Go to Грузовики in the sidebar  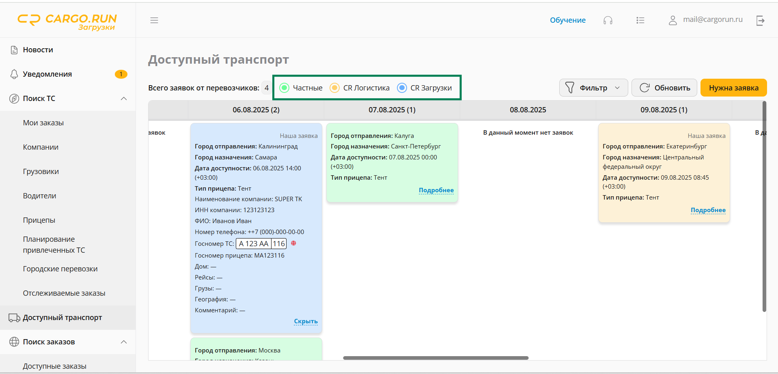(x=41, y=172)
